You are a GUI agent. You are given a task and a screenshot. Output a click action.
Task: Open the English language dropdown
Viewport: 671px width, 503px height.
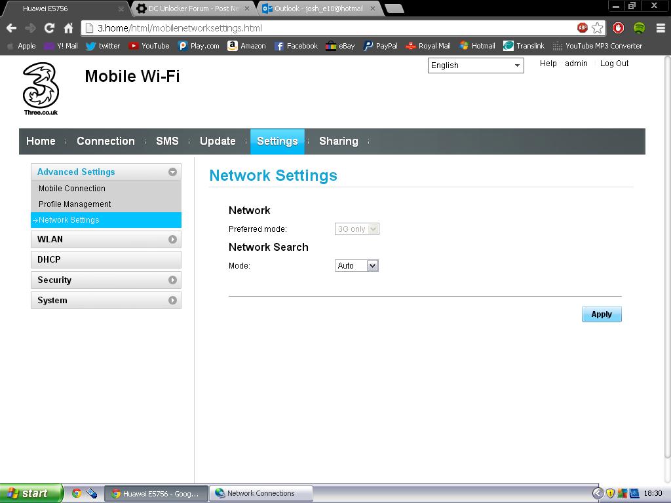click(x=476, y=65)
